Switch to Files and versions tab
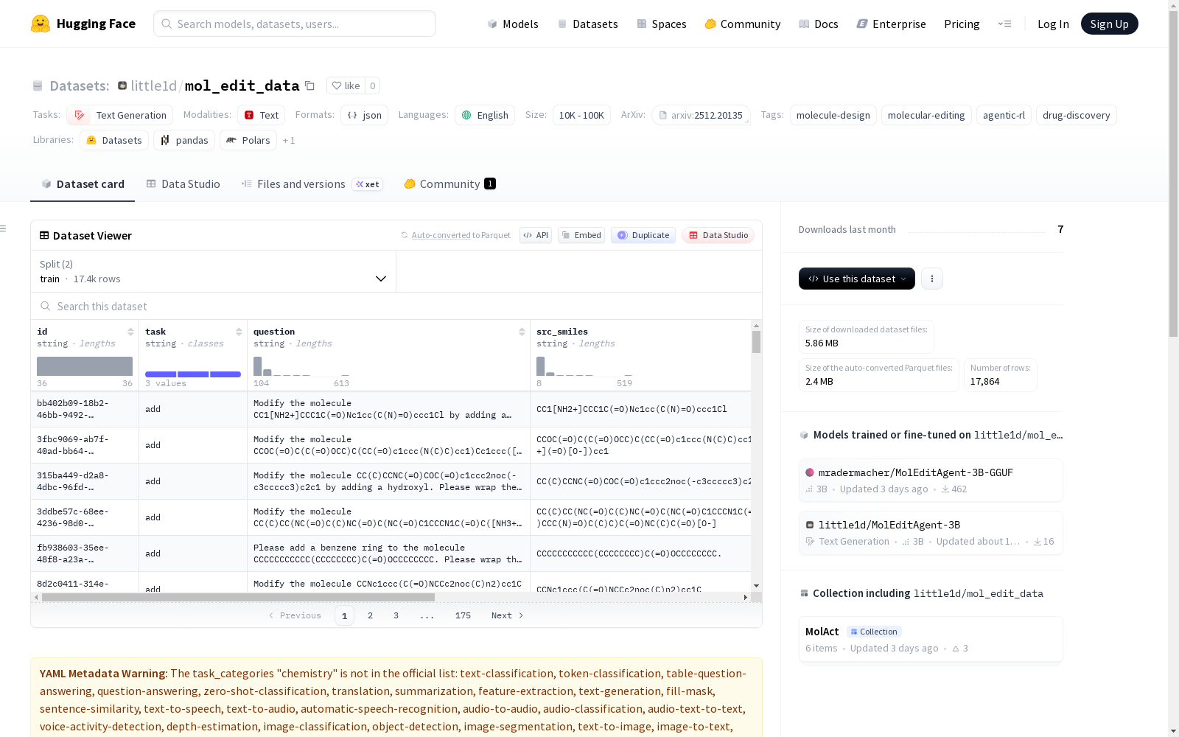 [x=312, y=184]
